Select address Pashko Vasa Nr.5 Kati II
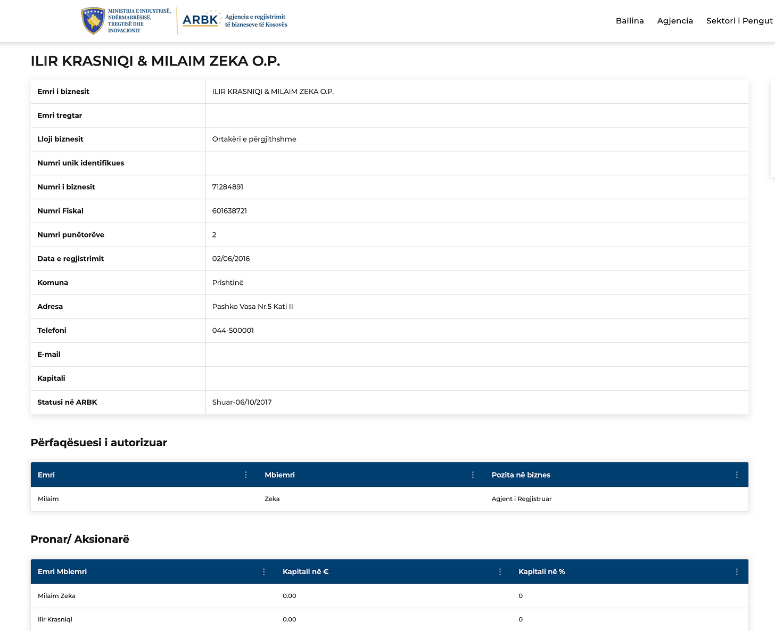The image size is (775, 631). [x=253, y=307]
